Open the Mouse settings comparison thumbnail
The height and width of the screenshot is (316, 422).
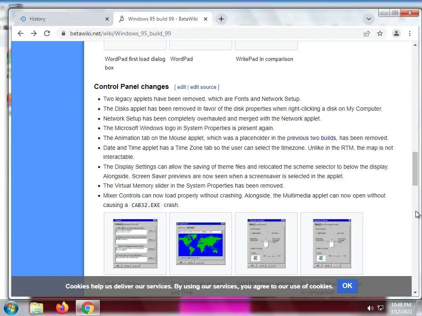coord(332,244)
